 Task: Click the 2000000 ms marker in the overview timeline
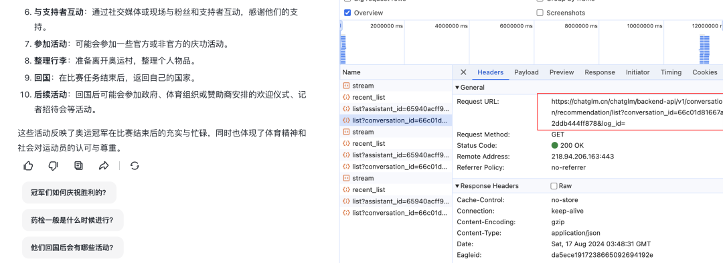[x=387, y=26]
